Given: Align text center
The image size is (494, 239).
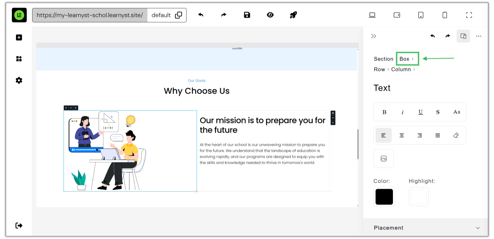Looking at the screenshot, I should click(x=402, y=135).
